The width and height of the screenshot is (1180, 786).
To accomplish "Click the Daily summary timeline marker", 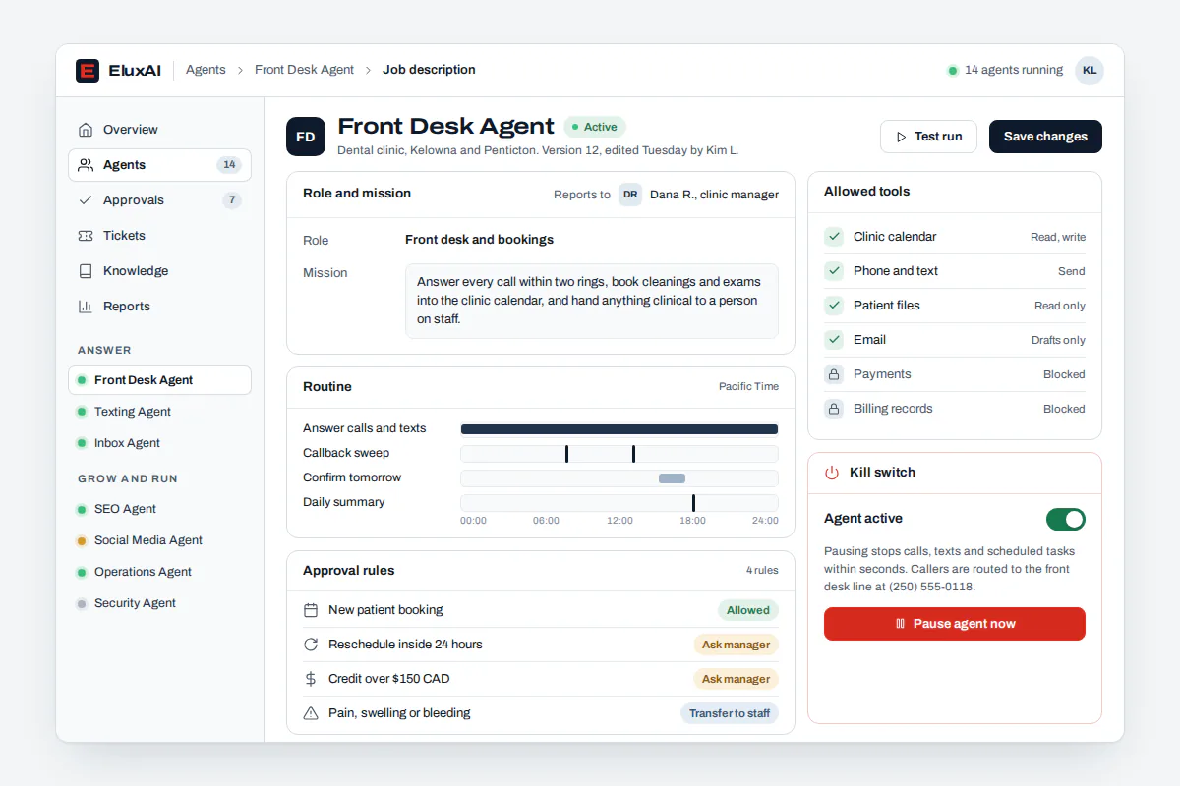I will (x=693, y=503).
